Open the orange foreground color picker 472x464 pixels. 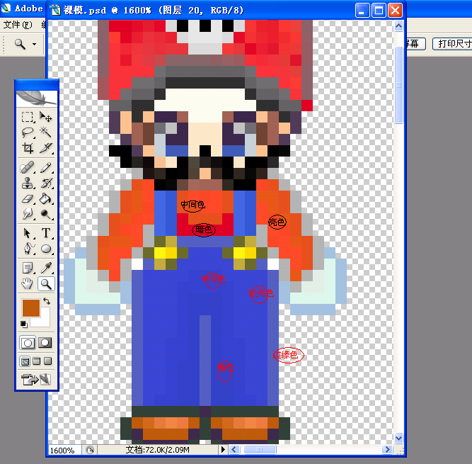(30, 308)
